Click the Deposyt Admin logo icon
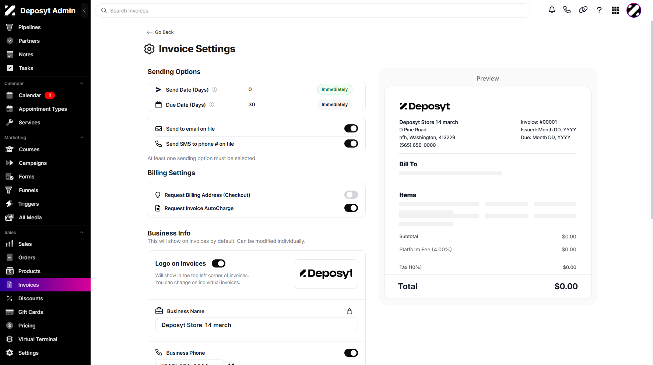The height and width of the screenshot is (365, 653). [10, 11]
